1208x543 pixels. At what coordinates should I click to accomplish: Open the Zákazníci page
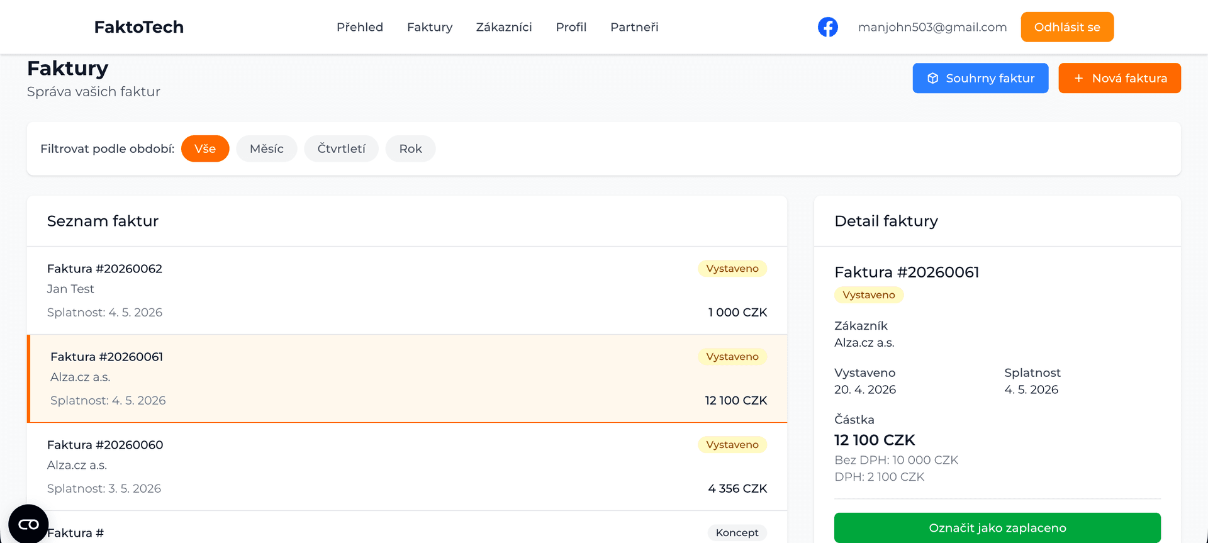(x=504, y=27)
